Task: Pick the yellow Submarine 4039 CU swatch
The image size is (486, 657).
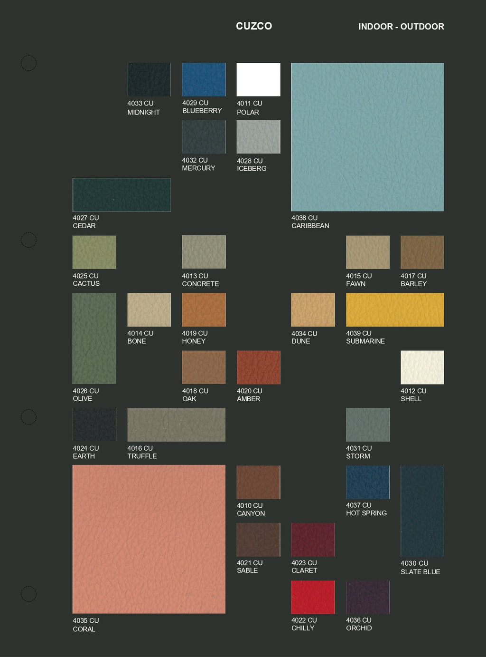Action: (x=395, y=309)
